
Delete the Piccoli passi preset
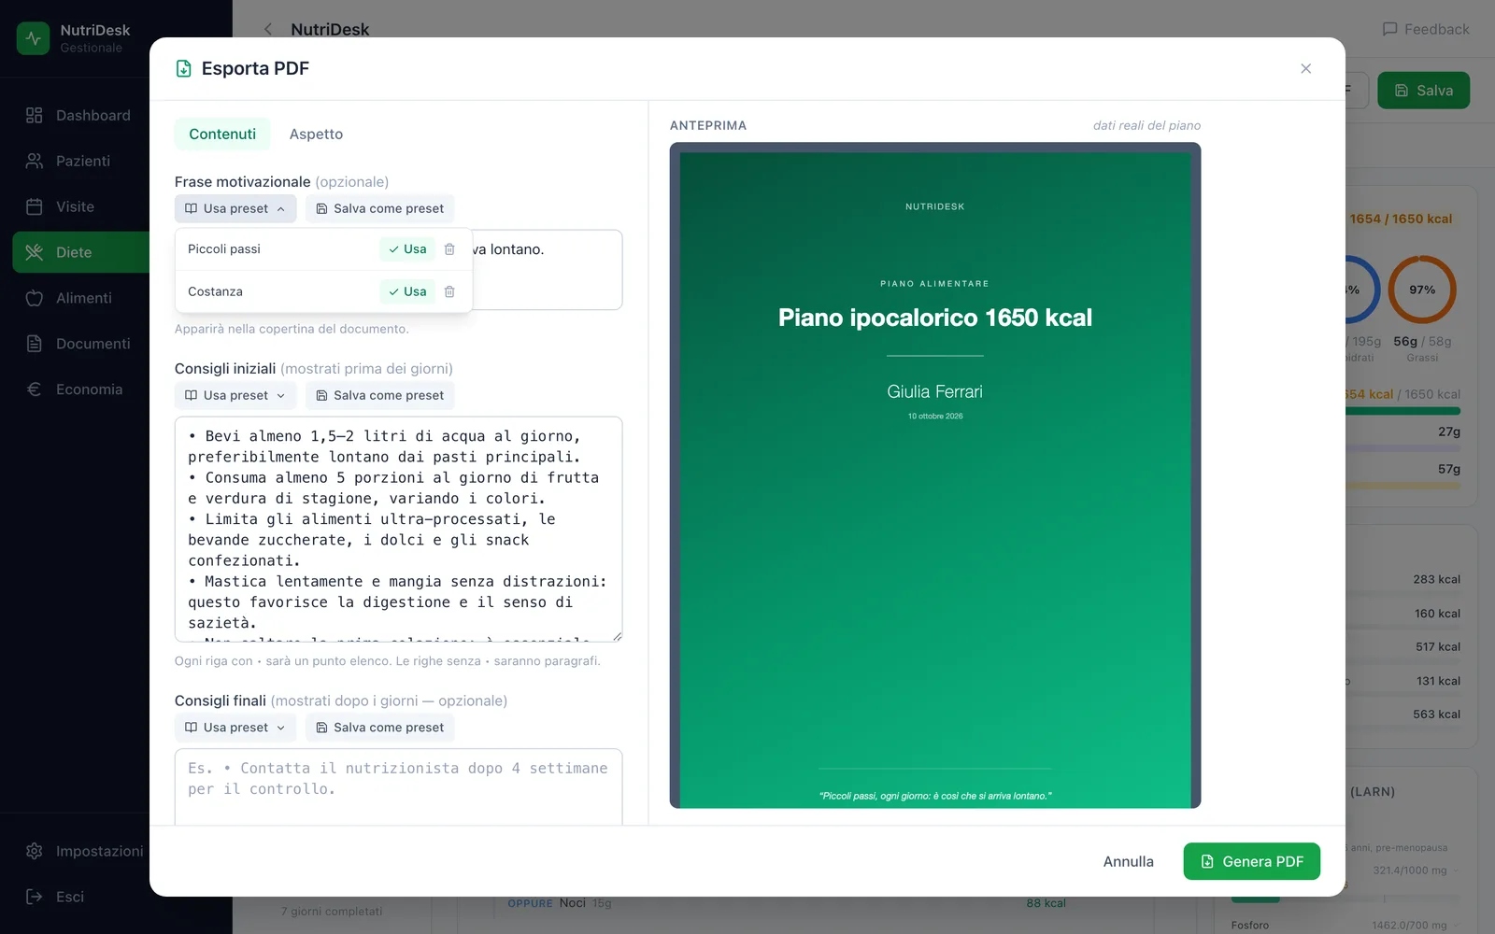point(449,249)
